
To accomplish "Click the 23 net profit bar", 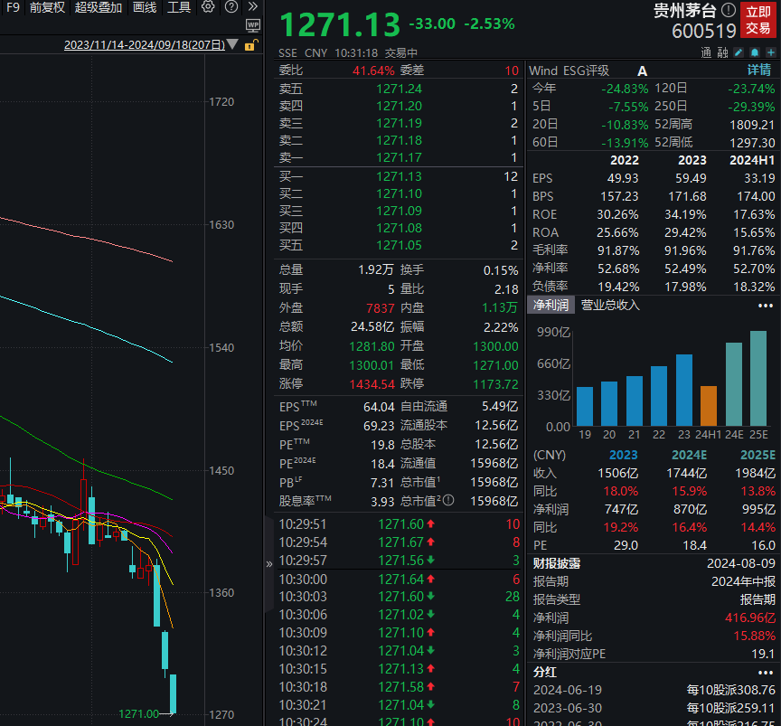I will tap(684, 391).
